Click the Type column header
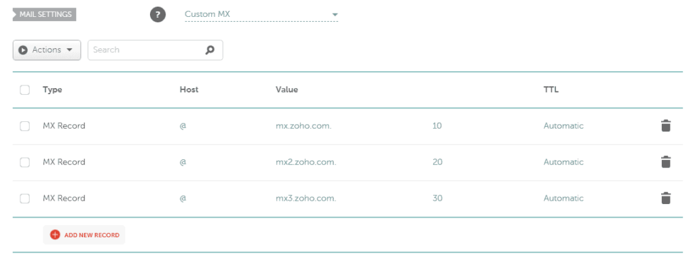This screenshot has width=695, height=265. tap(52, 90)
